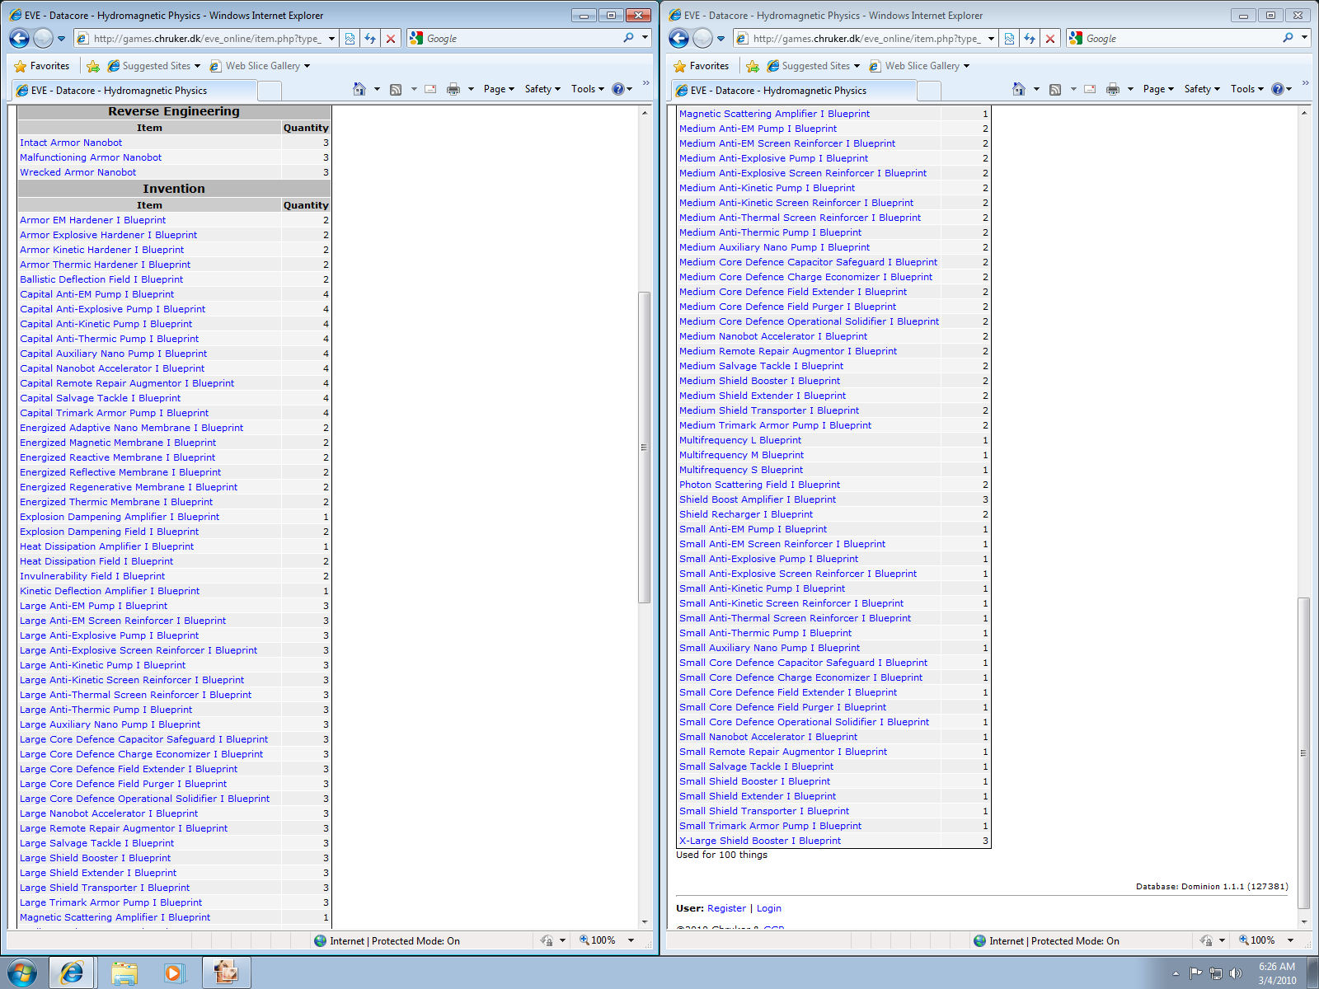Add to Favorites bar in right window

point(753,66)
